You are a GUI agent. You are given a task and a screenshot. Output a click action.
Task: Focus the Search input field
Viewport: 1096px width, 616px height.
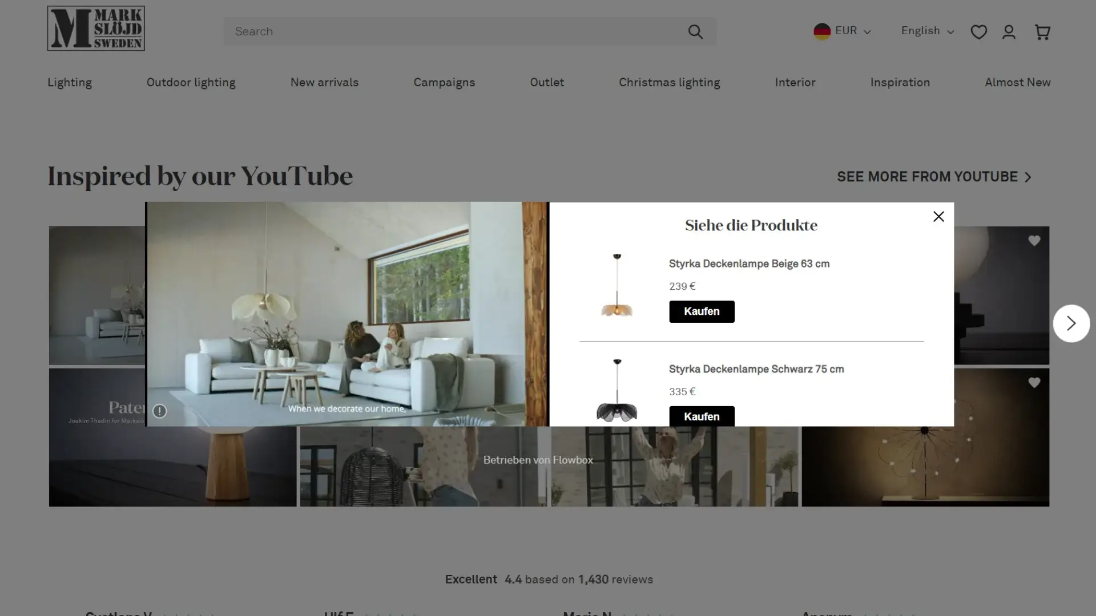pyautogui.click(x=454, y=31)
